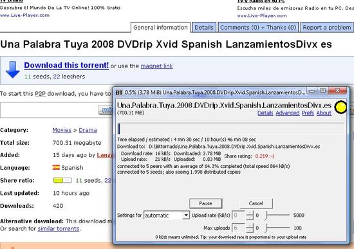354x249 pixels.
Task: Click the BitTornado download progress bar
Action: click(x=230, y=129)
